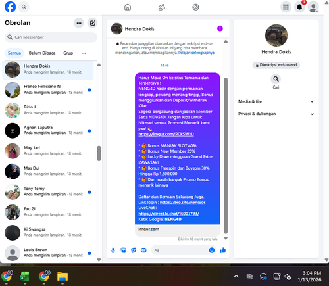Open Hendra Dokis large profile photo
The height and width of the screenshot is (286, 329).
276,36
